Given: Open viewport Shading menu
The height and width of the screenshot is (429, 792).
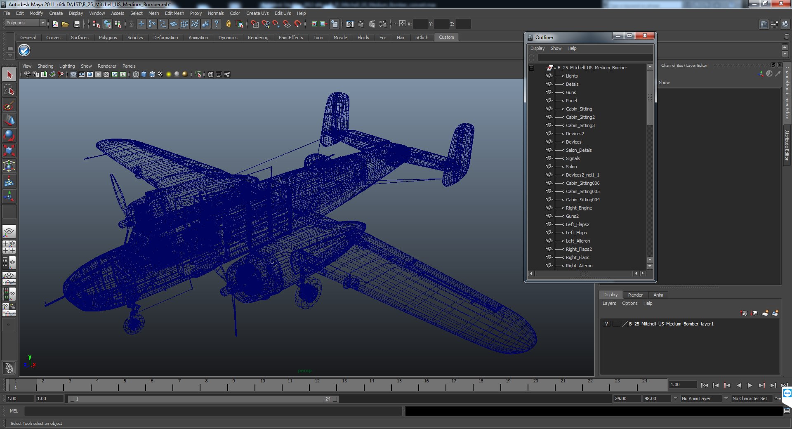Looking at the screenshot, I should [x=45, y=66].
